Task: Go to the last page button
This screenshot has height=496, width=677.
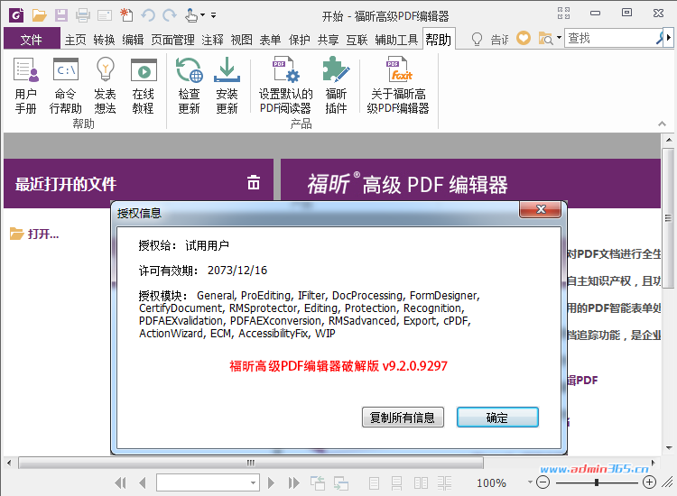Action: pyautogui.click(x=294, y=482)
